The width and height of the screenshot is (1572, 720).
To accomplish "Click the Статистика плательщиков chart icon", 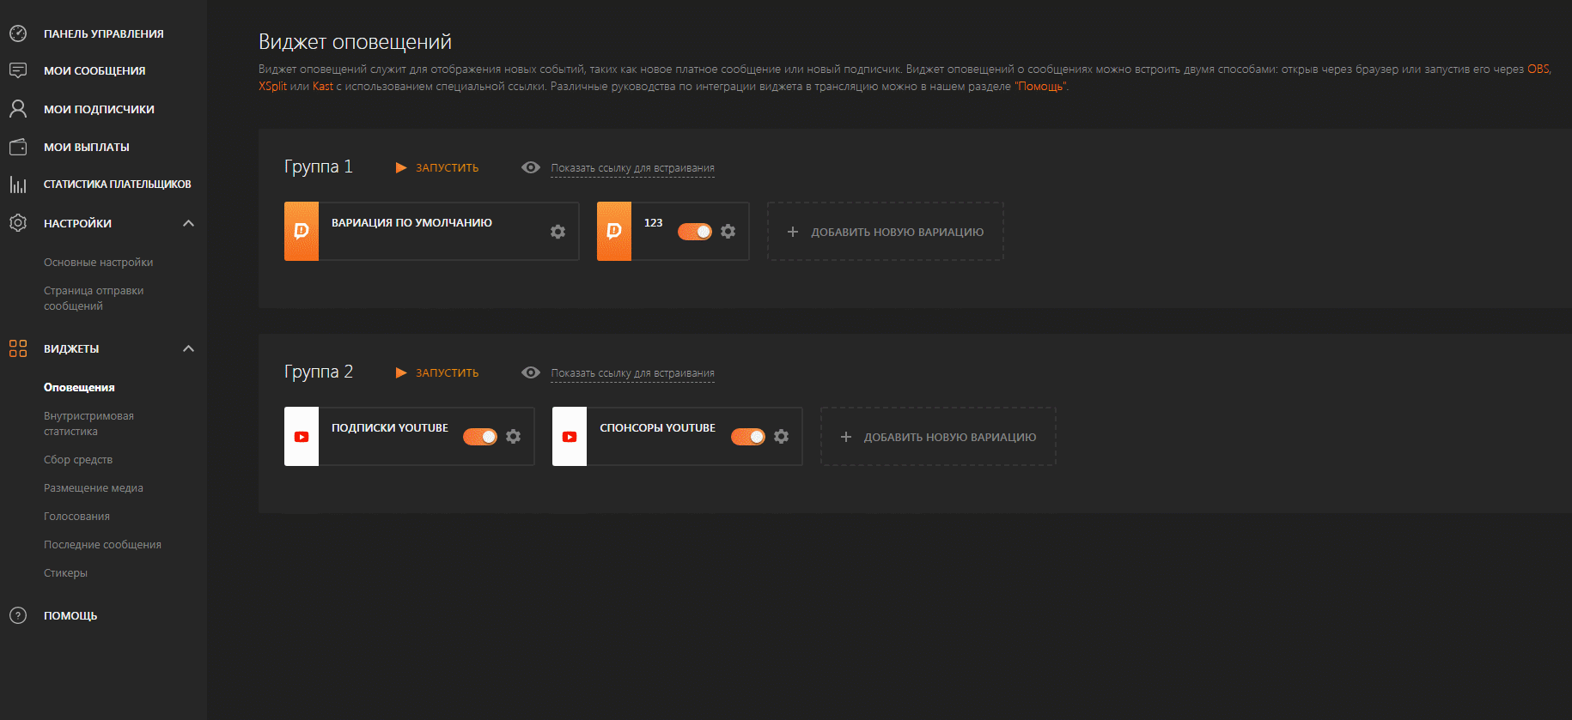I will 18,185.
